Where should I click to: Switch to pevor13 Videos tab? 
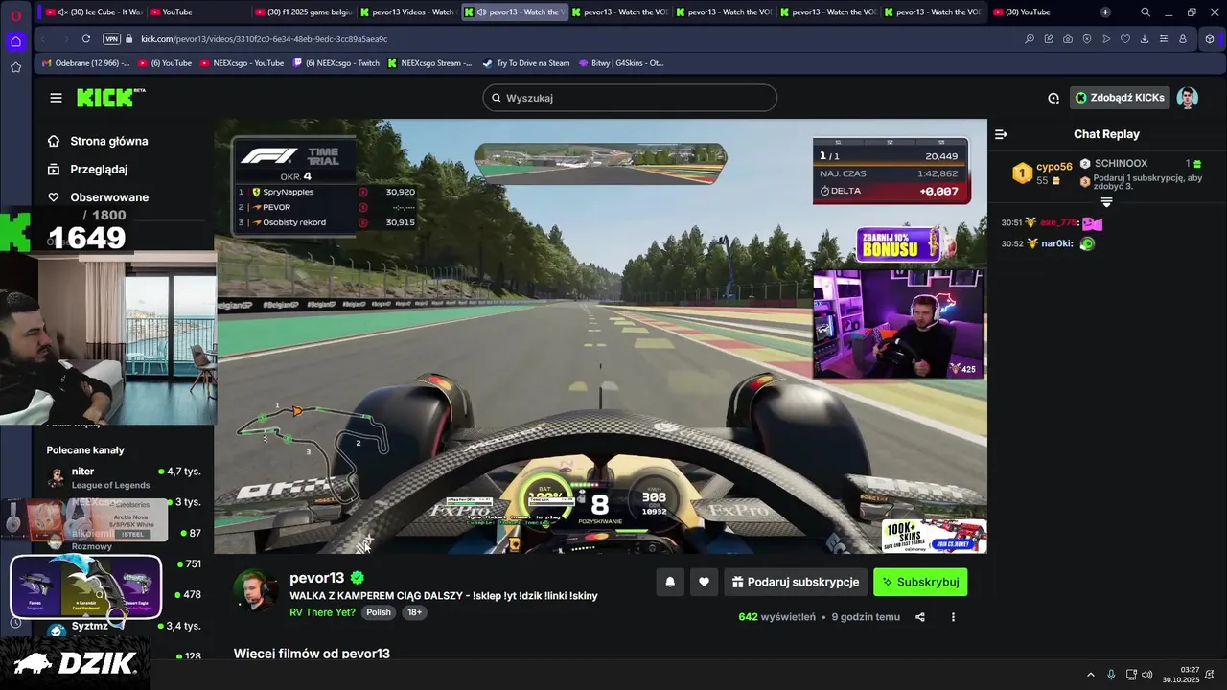[x=407, y=12]
